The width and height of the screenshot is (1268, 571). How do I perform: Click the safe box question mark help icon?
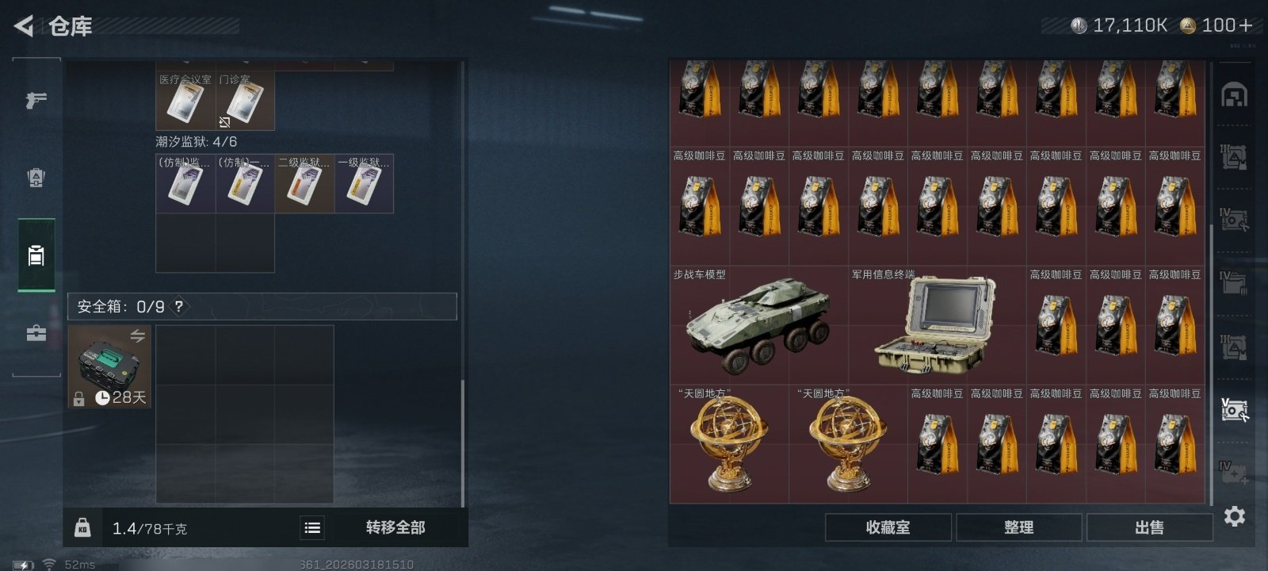pyautogui.click(x=179, y=306)
